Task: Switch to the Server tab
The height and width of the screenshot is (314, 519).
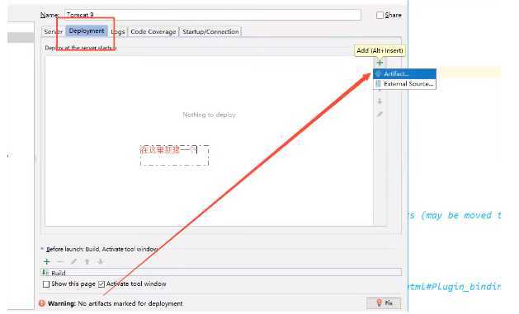Action: coord(53,32)
